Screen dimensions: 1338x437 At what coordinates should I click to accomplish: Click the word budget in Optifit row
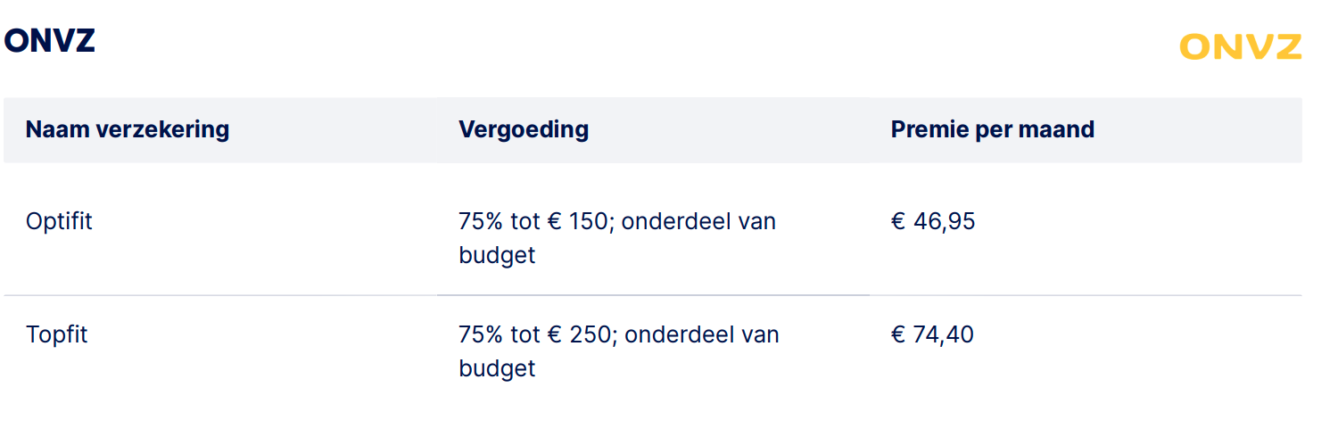[x=497, y=255]
